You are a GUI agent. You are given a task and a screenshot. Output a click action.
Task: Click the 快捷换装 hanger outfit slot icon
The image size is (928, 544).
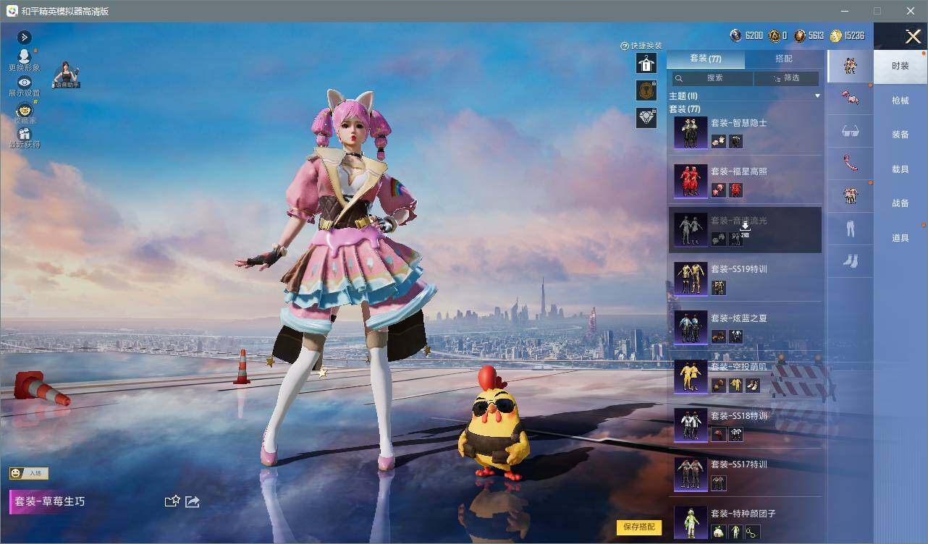[646, 63]
